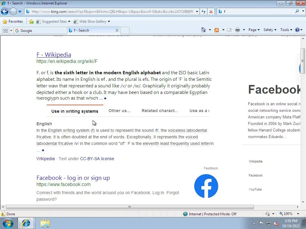Click YouTube in the side panel
The width and height of the screenshot is (306, 229).
[x=255, y=189]
